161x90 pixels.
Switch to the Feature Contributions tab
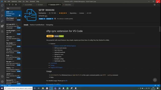pyautogui.click(x=37, y=25)
